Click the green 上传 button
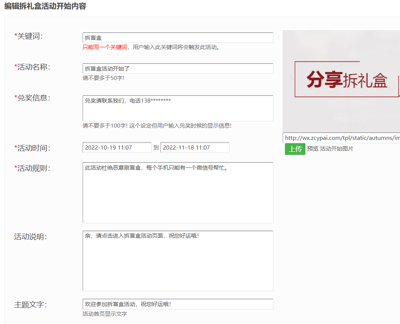 295,149
